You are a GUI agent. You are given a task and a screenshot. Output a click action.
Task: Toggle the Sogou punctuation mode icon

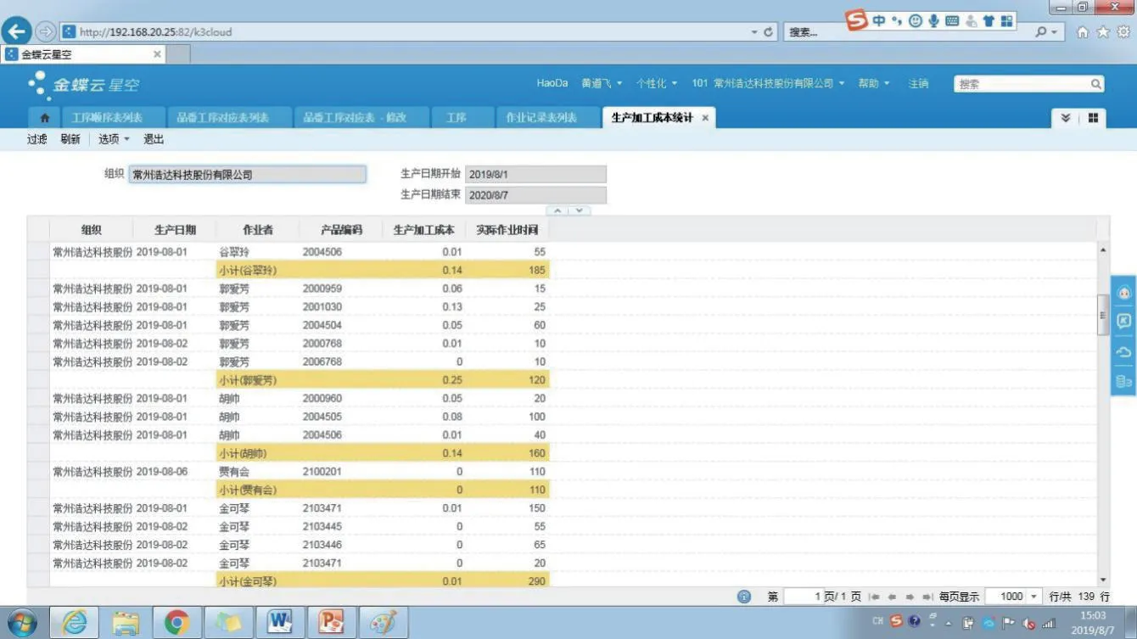(897, 20)
